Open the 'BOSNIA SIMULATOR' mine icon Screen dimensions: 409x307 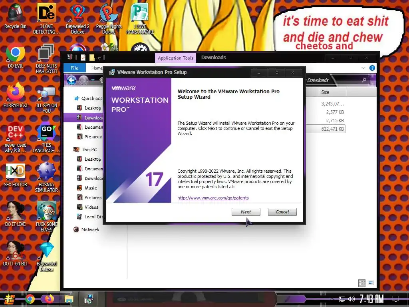tap(46, 177)
